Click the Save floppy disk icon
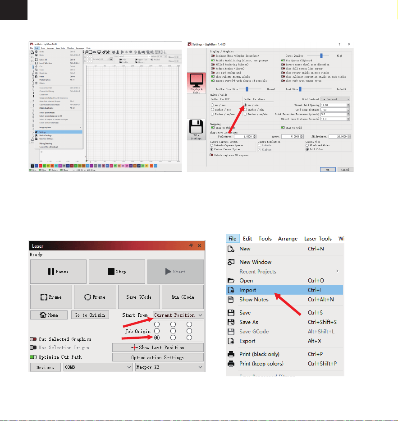The width and height of the screenshot is (398, 421). [231, 313]
